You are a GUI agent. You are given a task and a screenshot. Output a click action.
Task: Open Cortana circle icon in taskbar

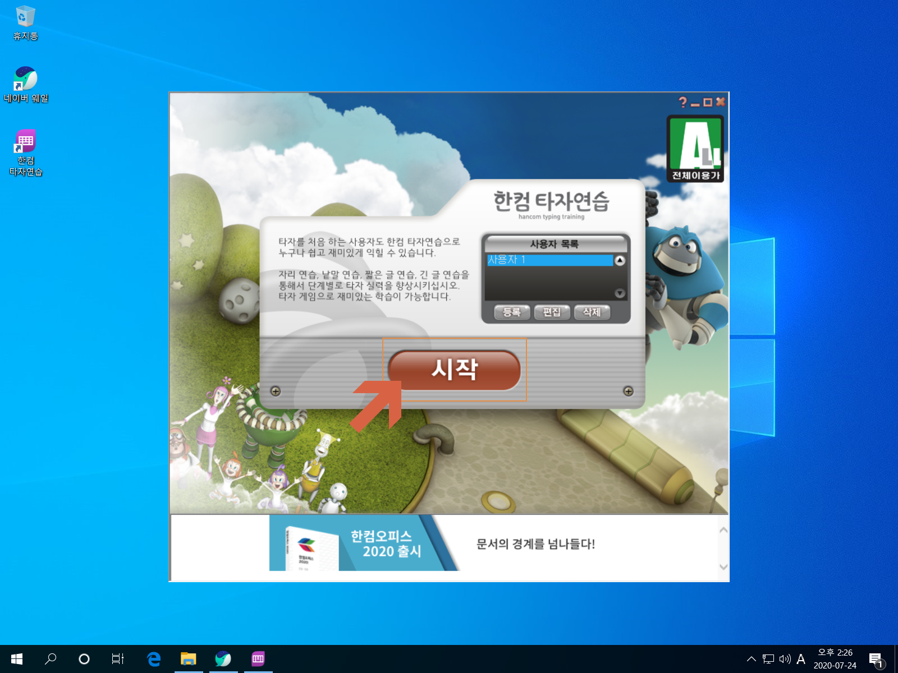[x=84, y=659]
